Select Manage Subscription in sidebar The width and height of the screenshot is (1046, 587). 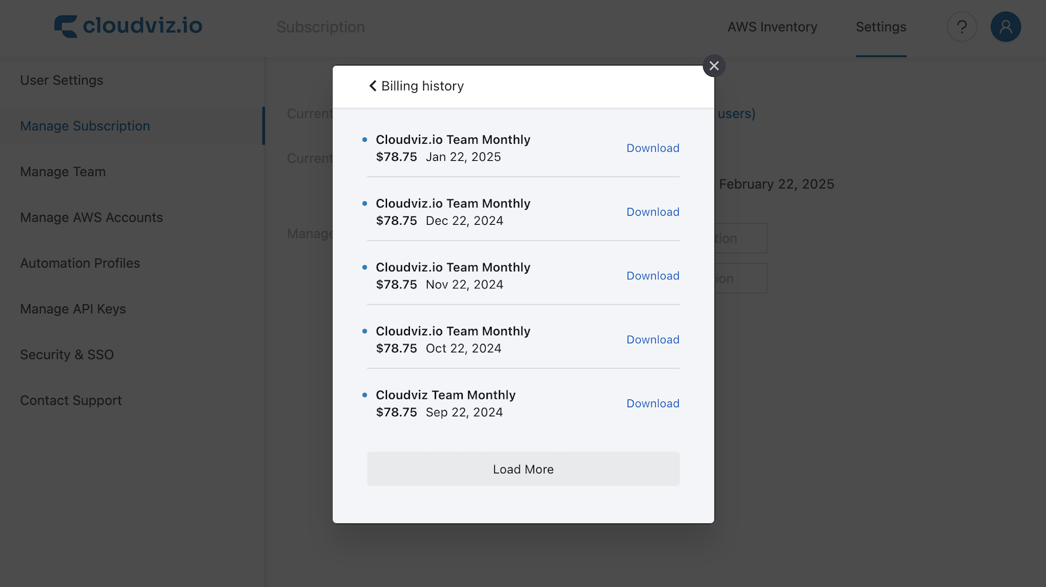85,126
